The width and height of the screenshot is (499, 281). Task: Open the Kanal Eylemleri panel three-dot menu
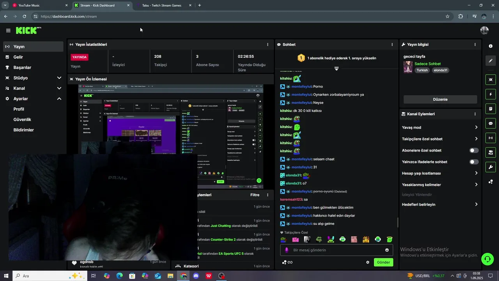pyautogui.click(x=475, y=114)
